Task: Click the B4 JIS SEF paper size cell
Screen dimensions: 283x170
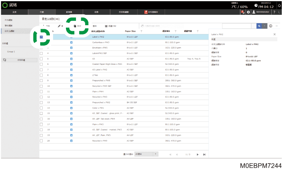Action: point(132,102)
